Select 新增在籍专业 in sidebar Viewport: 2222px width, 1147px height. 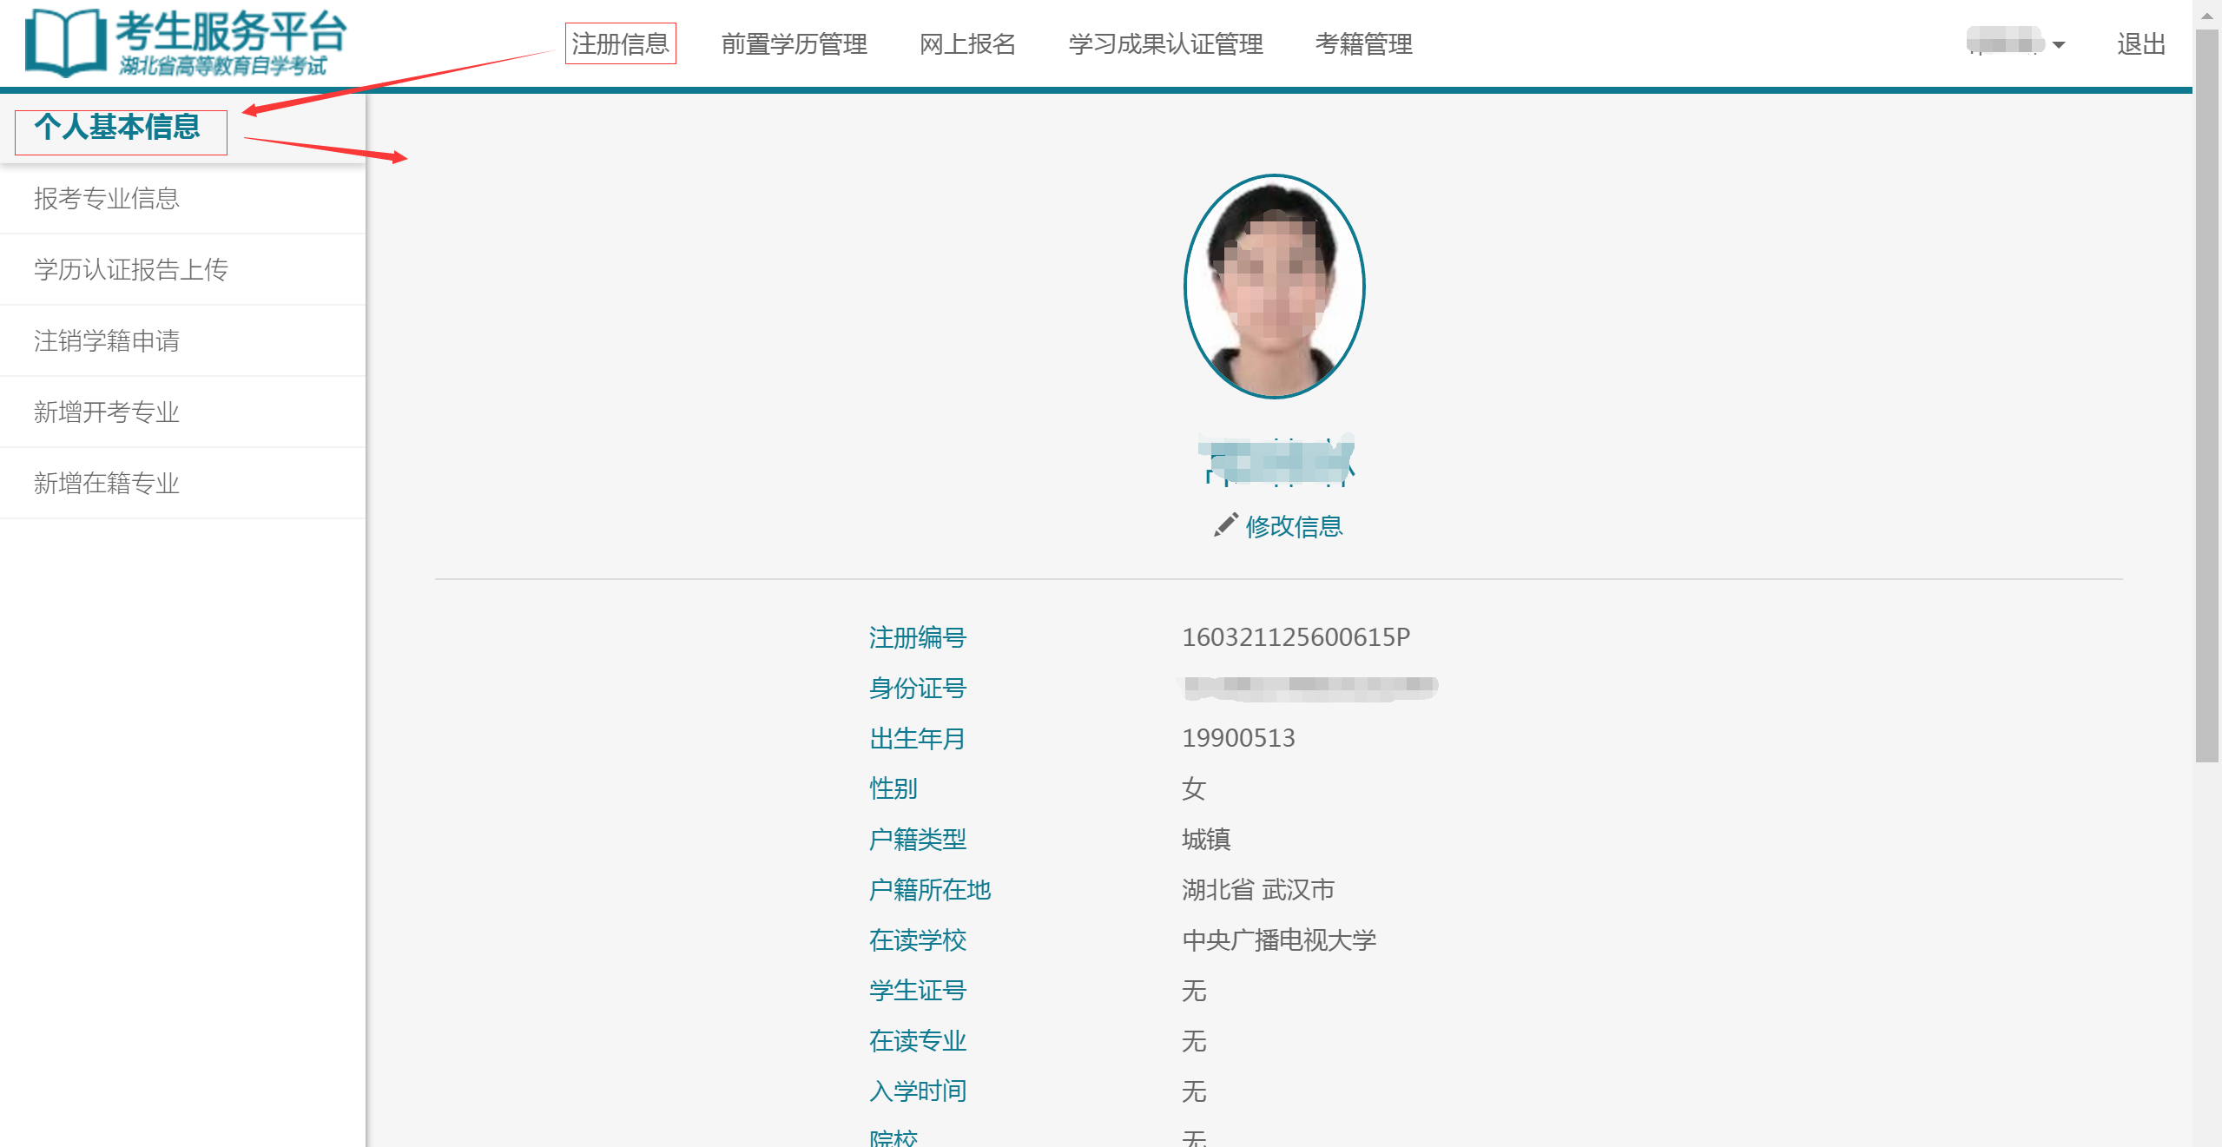[106, 484]
